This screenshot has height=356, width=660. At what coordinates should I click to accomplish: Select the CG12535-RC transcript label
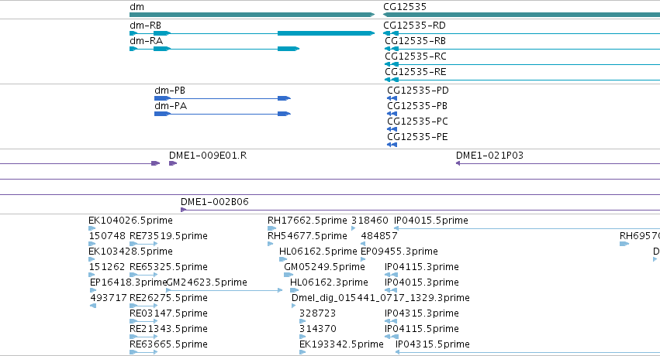(x=416, y=56)
